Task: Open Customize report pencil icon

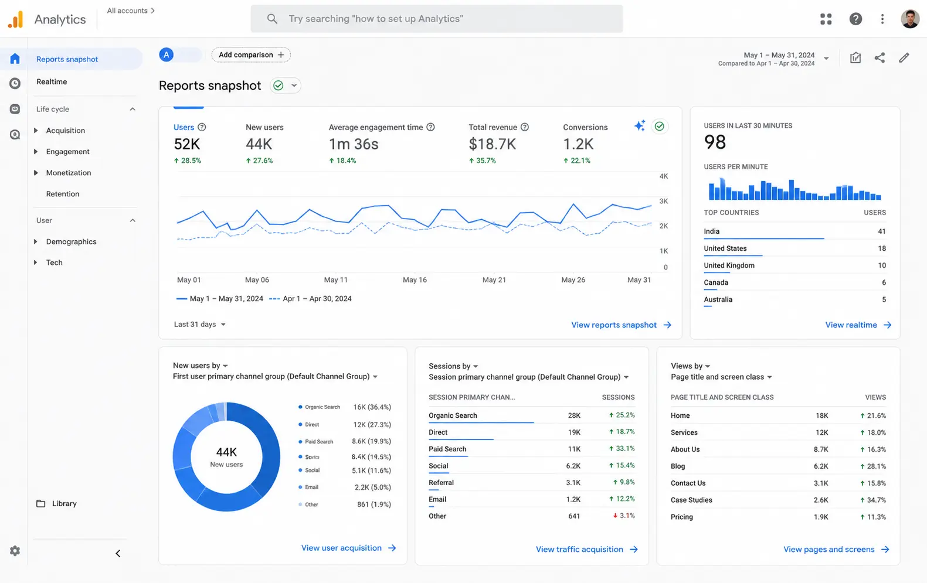Action: [904, 57]
